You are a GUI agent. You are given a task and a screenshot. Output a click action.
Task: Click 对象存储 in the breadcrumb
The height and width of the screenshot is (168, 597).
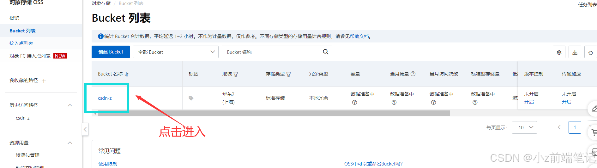(101, 3)
